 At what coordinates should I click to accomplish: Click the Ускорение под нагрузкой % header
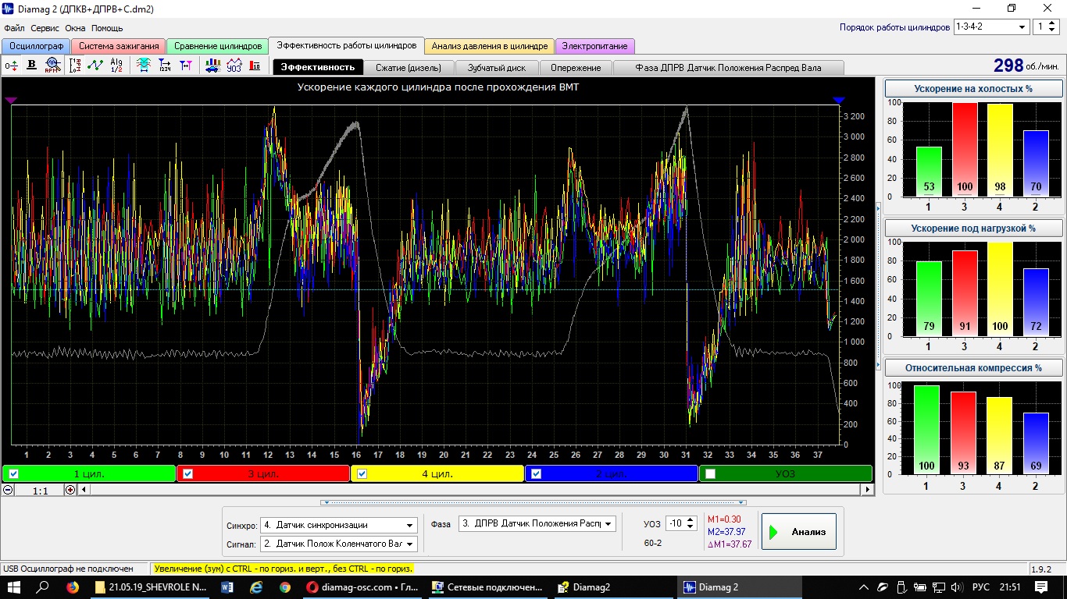(973, 229)
